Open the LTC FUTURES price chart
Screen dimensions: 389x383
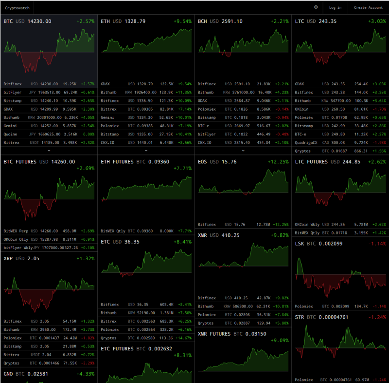340,187
